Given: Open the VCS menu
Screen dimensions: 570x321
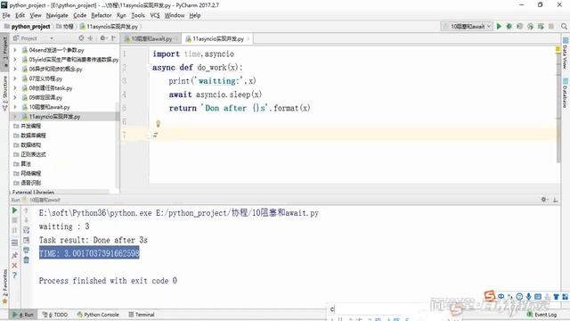Looking at the screenshot, I should pyautogui.click(x=155, y=15).
